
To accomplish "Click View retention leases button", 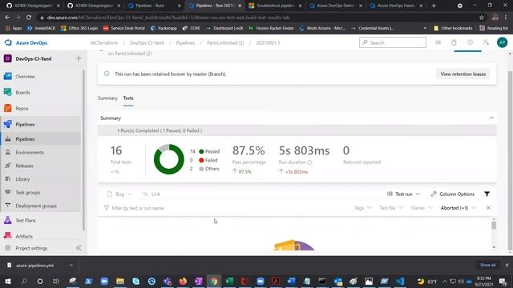I will point(463,74).
